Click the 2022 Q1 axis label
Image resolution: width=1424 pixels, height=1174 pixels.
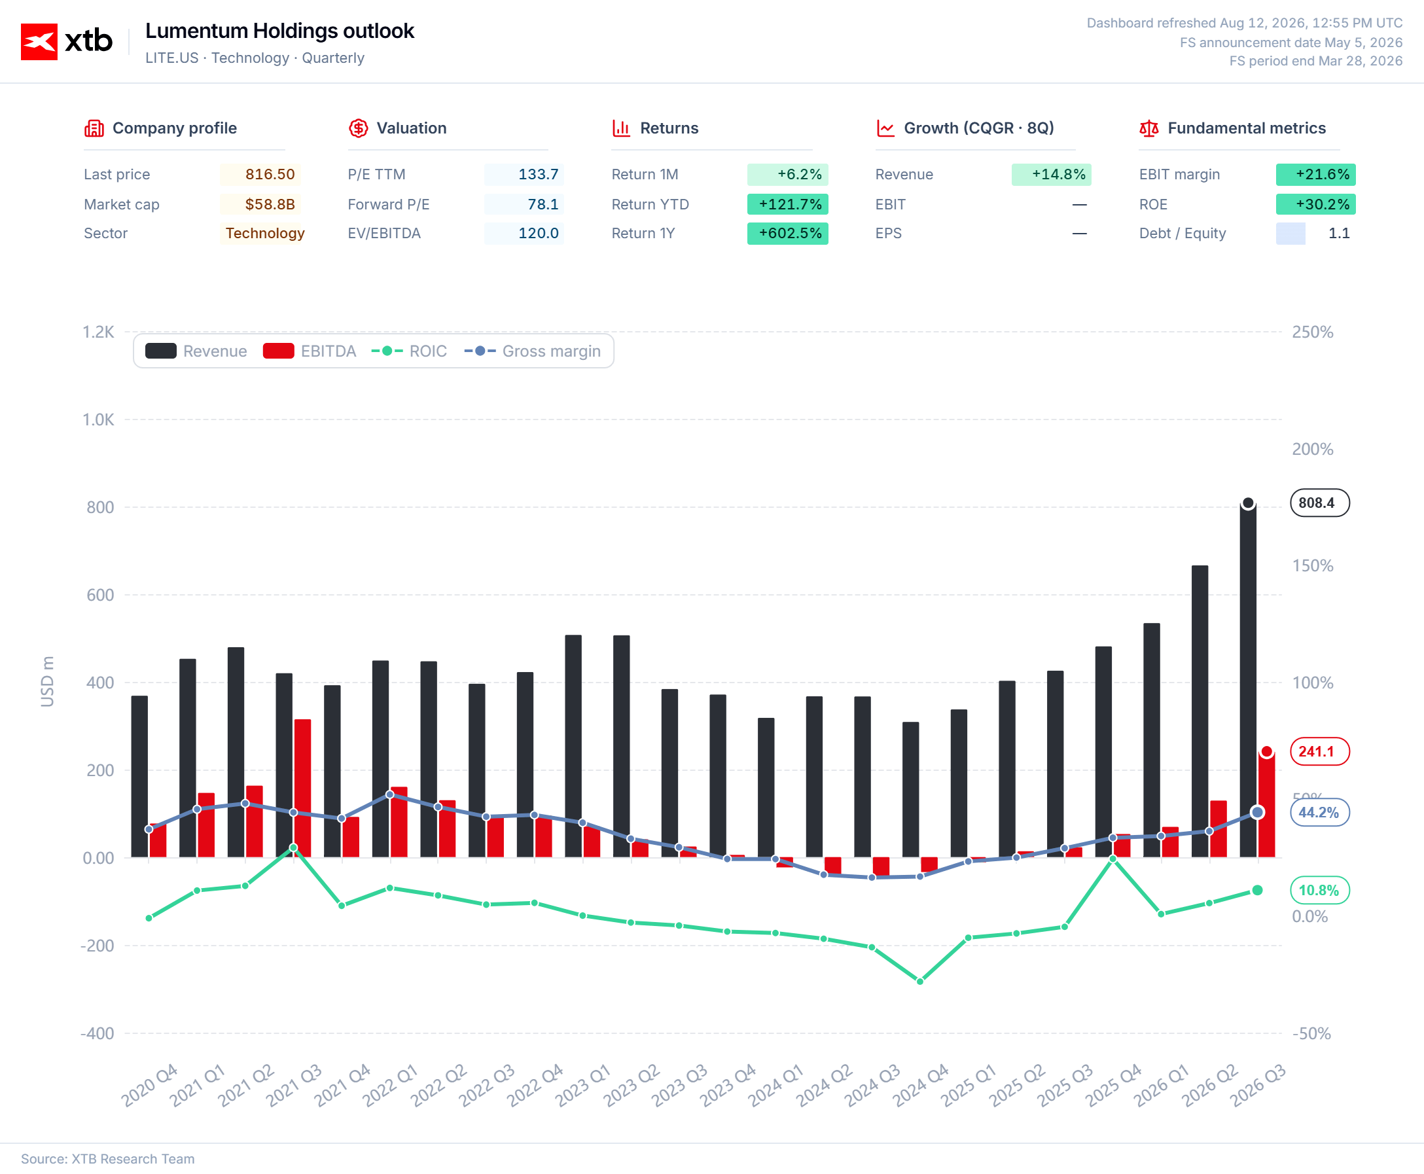pos(390,1085)
